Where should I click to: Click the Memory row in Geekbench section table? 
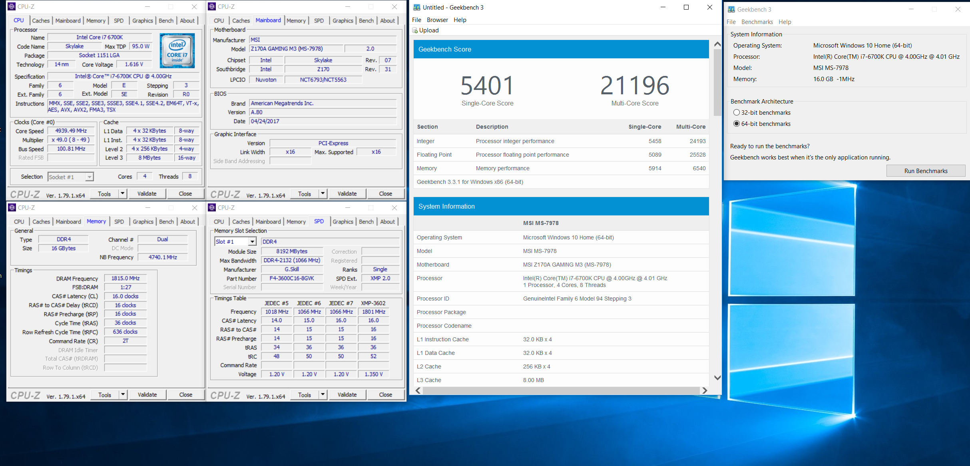pyautogui.click(x=561, y=168)
